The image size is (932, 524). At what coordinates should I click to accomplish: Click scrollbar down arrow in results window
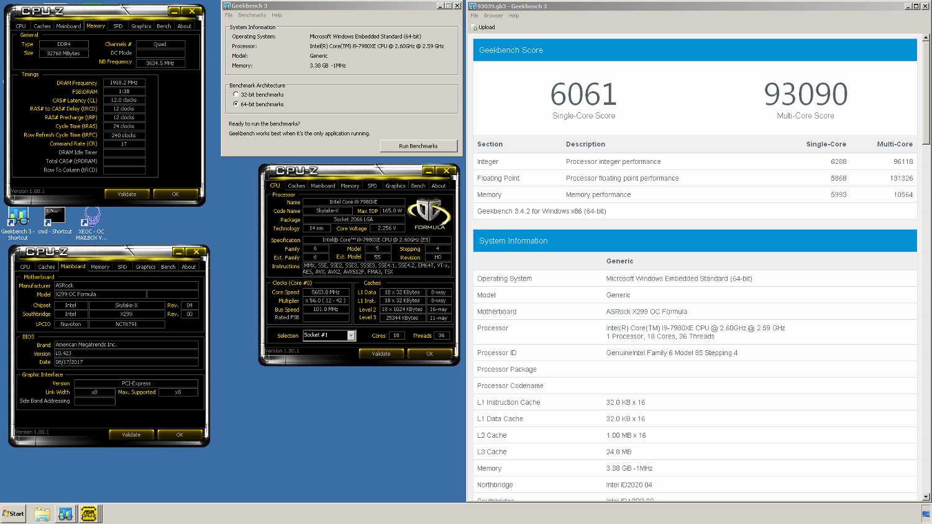point(926,497)
